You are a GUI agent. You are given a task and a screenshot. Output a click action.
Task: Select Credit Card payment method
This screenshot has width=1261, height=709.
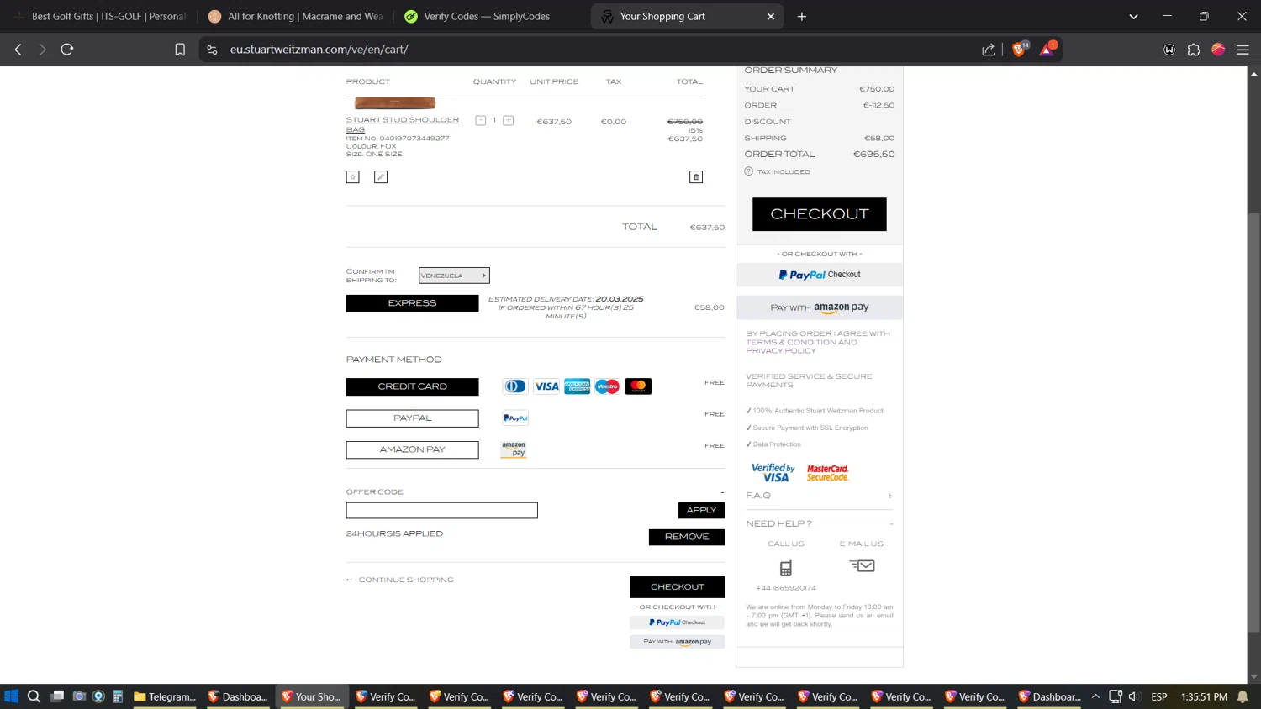tap(412, 386)
